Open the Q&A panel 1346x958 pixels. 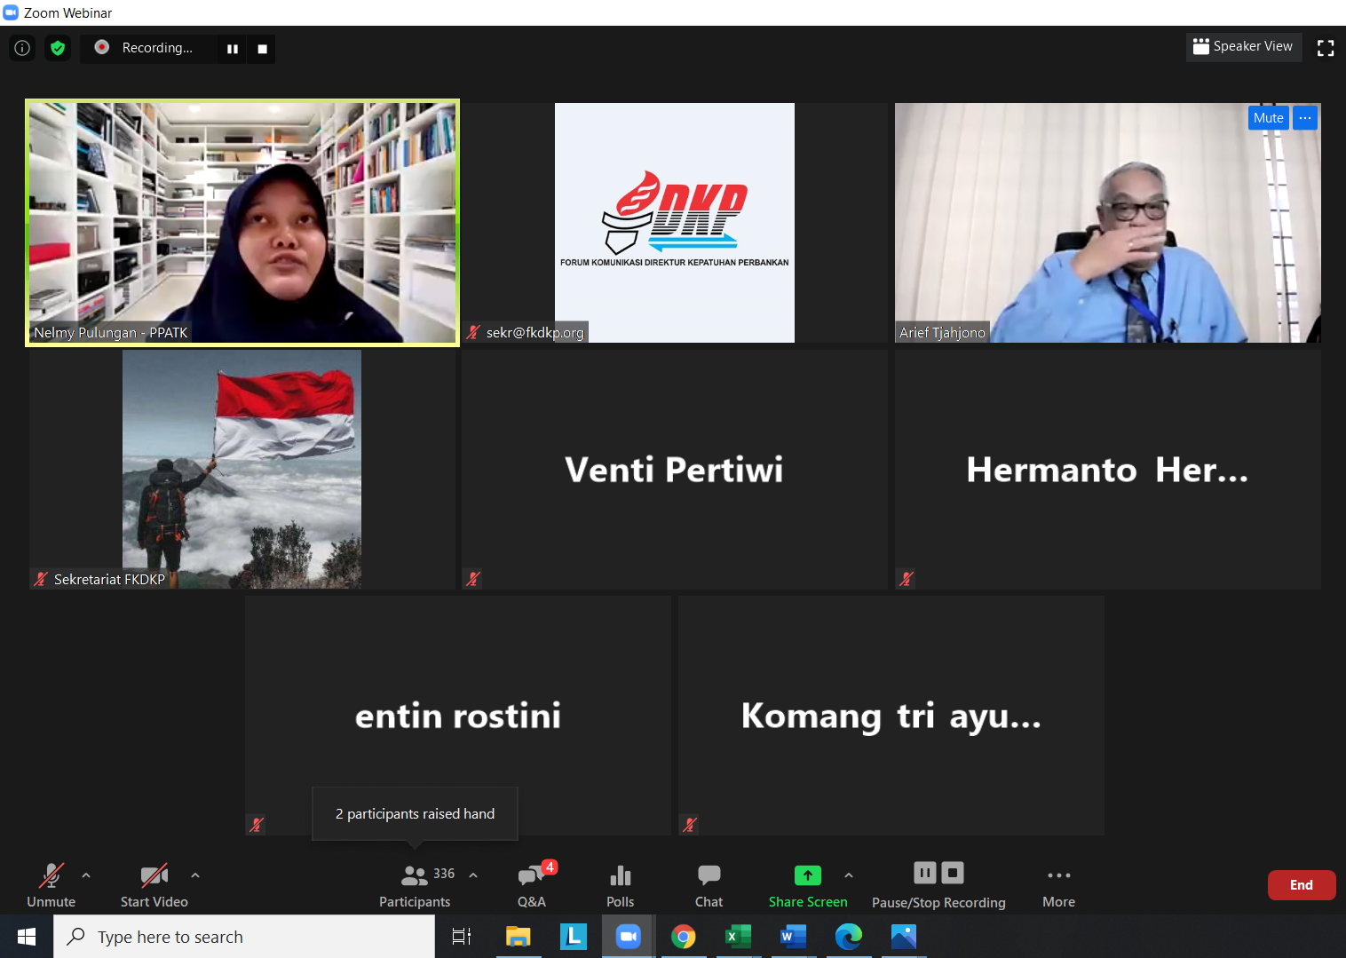(x=532, y=884)
